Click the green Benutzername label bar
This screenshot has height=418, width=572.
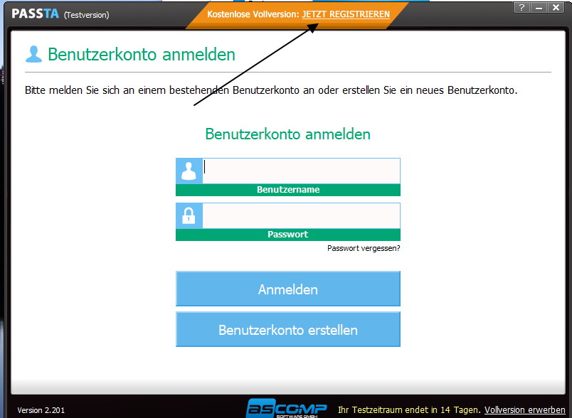(x=288, y=190)
